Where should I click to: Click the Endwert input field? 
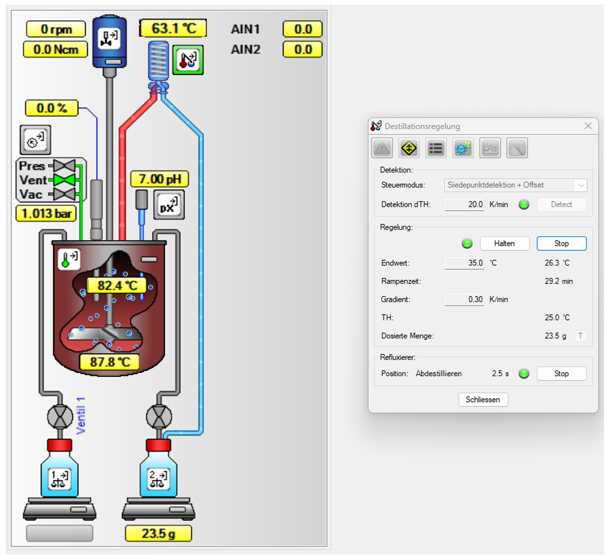click(464, 263)
